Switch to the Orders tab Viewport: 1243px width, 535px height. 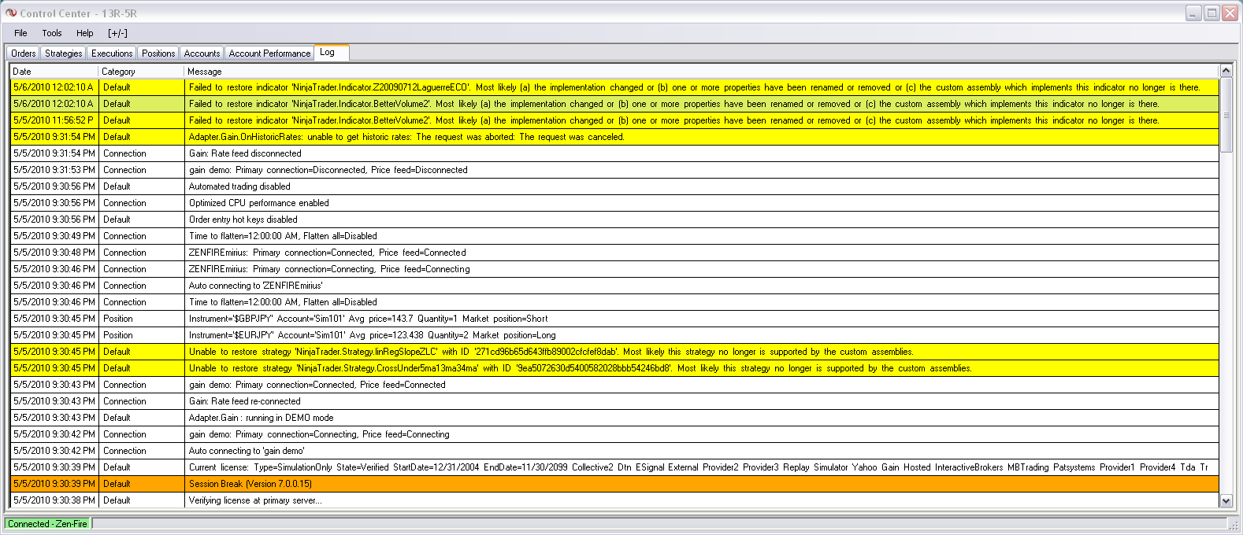point(23,53)
